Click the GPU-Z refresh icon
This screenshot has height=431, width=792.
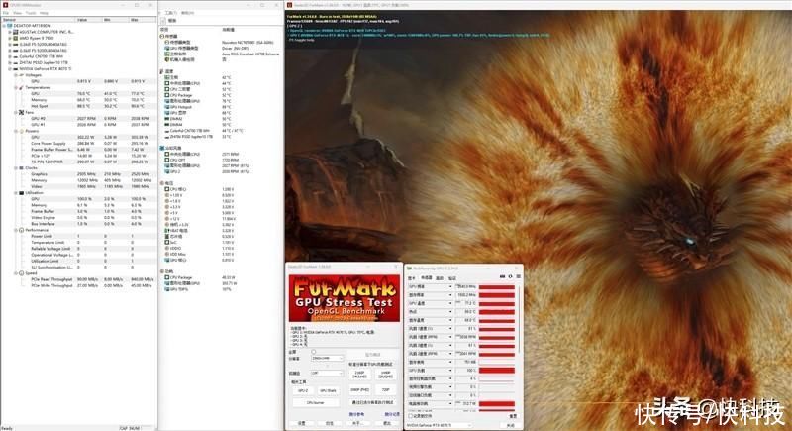click(x=510, y=276)
